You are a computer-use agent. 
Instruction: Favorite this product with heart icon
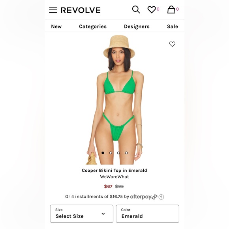(172, 44)
